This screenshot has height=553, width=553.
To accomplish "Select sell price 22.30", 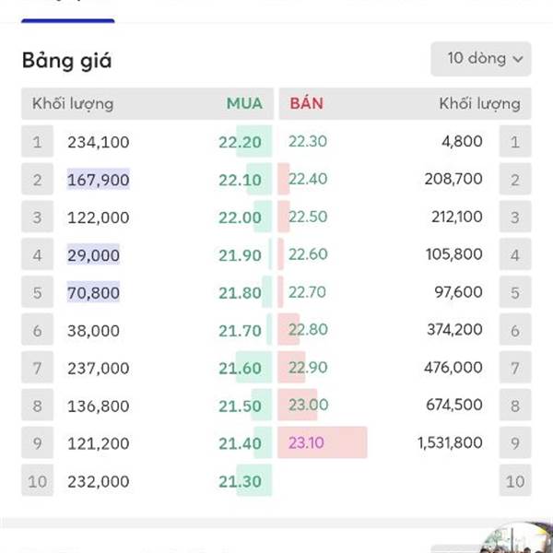I will coord(308,141).
